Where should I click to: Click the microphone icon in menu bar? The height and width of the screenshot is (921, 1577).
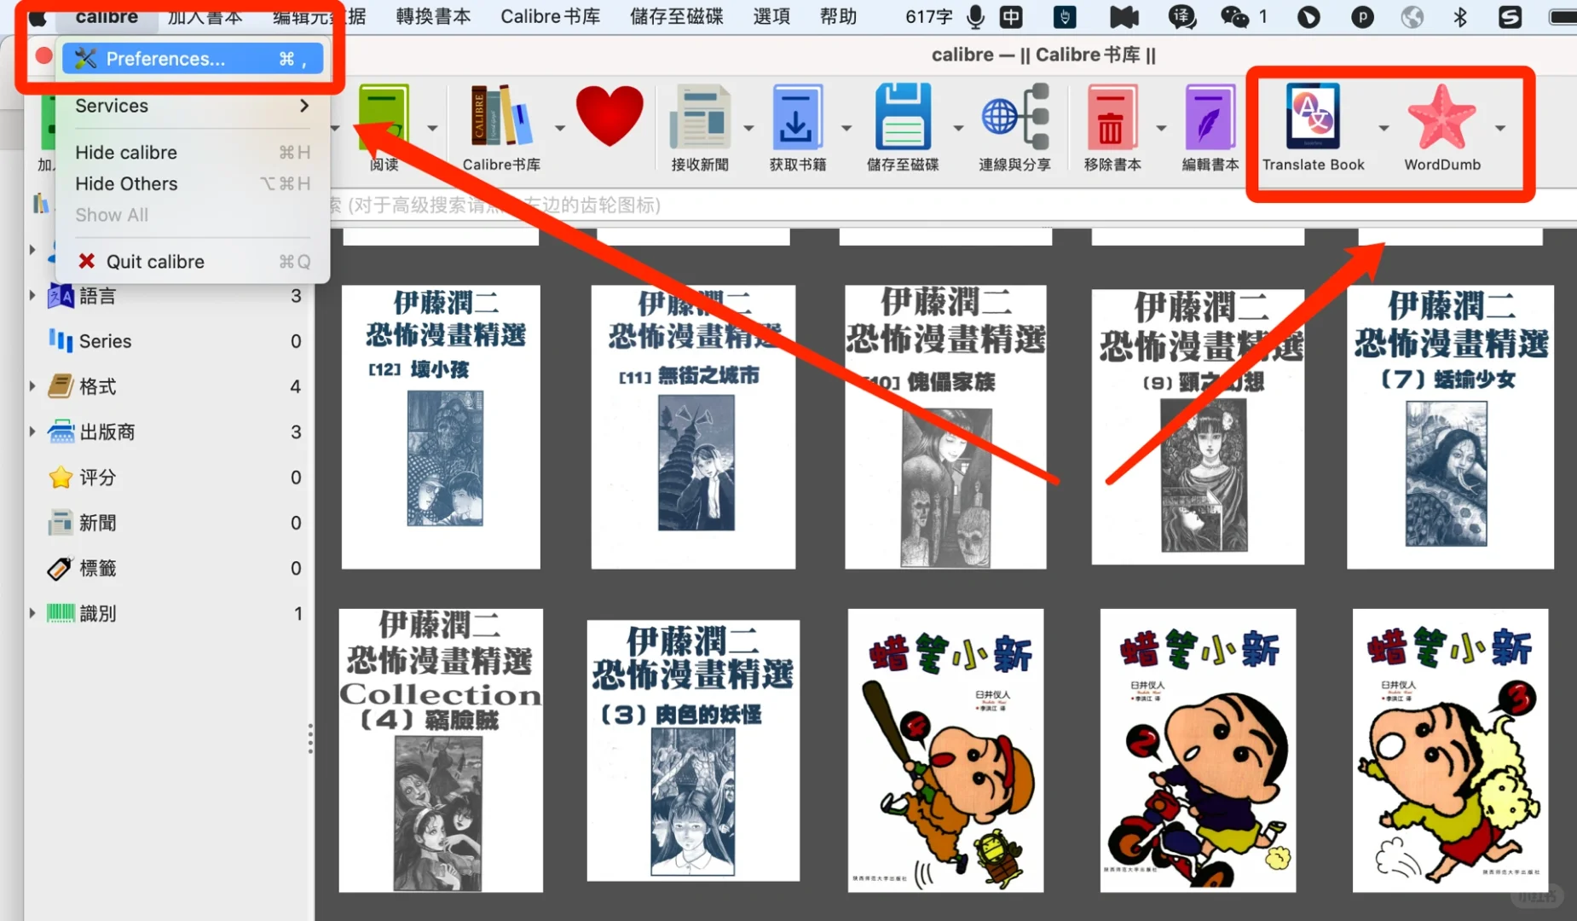976,16
